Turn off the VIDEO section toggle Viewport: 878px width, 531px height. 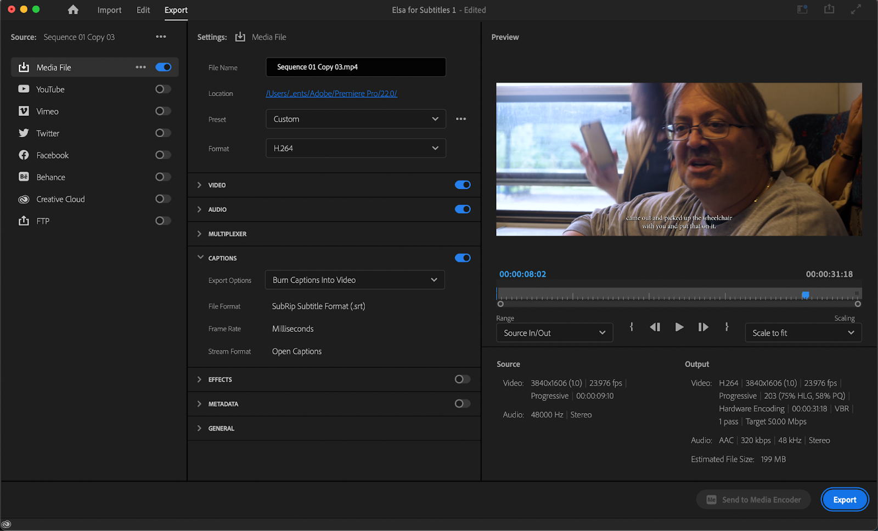[463, 185]
